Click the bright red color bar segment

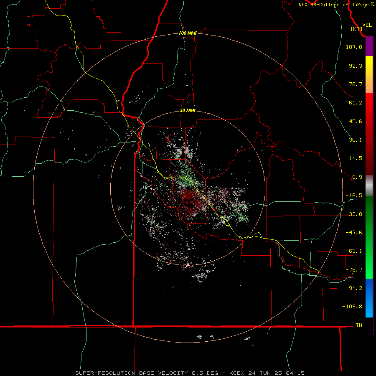pyautogui.click(x=369, y=107)
